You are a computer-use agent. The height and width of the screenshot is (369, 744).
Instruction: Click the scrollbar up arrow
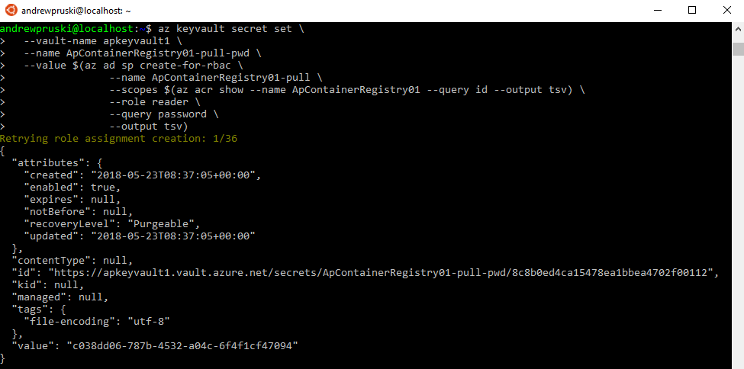click(x=738, y=30)
